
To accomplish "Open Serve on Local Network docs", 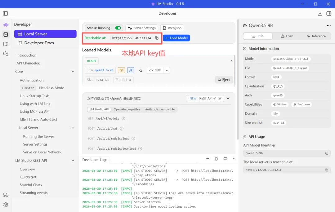I will click(42, 152).
